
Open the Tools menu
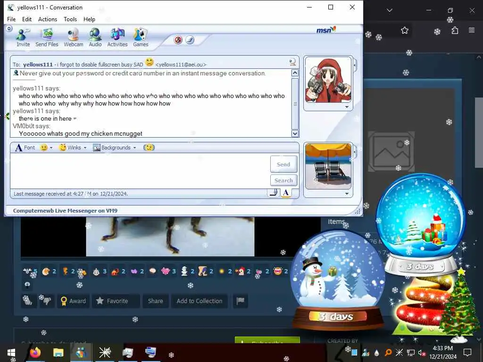tap(70, 19)
